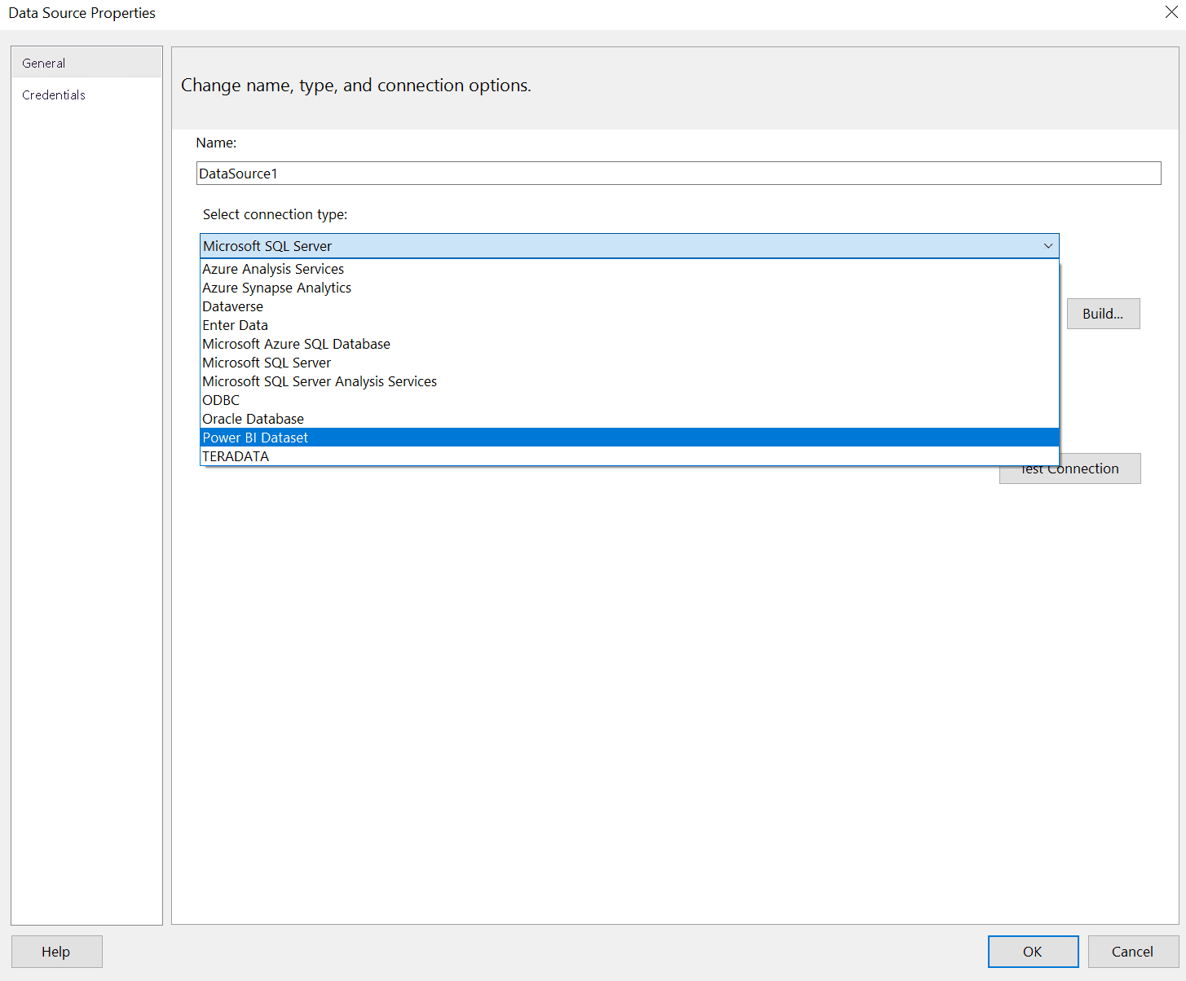The height and width of the screenshot is (981, 1186).
Task: Pick Dataverse as connection type
Action: pos(233,306)
